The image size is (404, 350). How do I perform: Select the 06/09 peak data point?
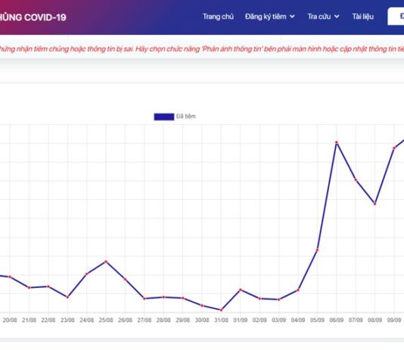(x=337, y=142)
